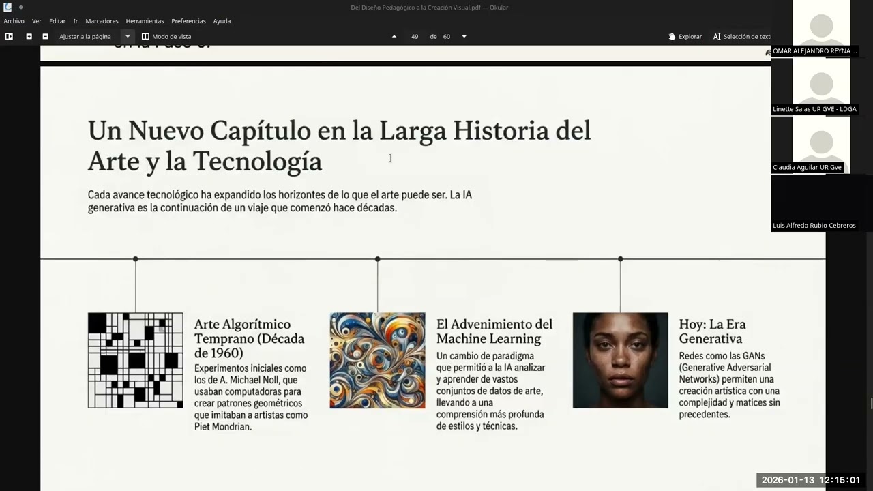This screenshot has height=491, width=873.
Task: Open the Preferencias menu
Action: (189, 21)
